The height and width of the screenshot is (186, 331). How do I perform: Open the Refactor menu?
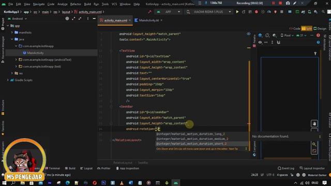76,4
